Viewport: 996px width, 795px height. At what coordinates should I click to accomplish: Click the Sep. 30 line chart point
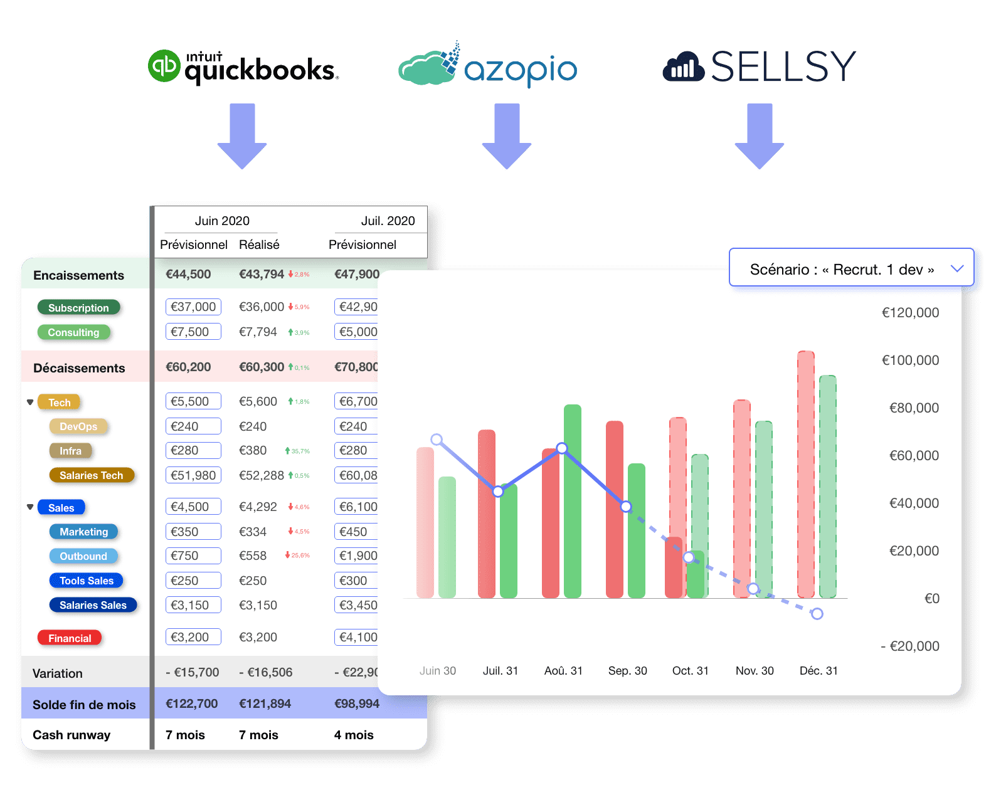(x=626, y=507)
